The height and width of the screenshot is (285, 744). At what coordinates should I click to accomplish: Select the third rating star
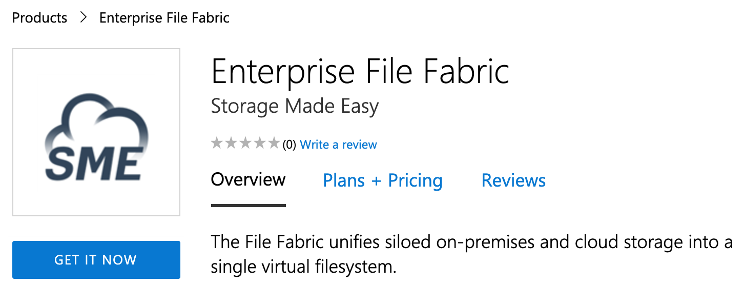[246, 144]
